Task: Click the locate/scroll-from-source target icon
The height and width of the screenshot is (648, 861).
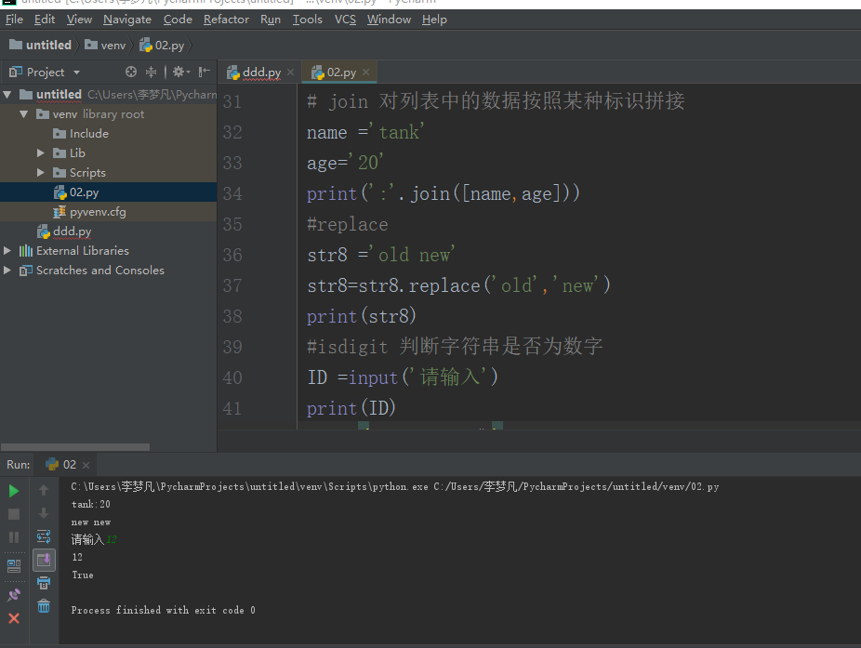Action: click(131, 72)
